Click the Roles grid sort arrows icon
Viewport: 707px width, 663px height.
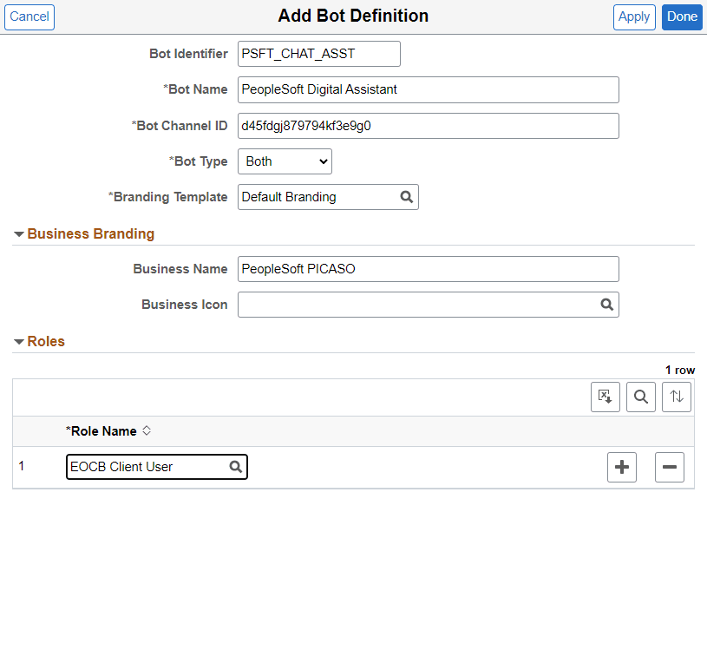click(x=677, y=397)
